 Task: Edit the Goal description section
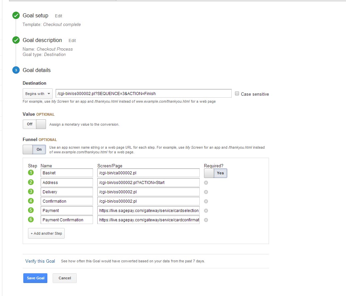click(x=72, y=41)
